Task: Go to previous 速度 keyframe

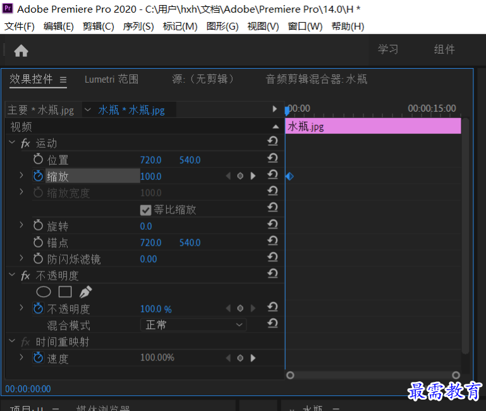Action: (x=228, y=359)
